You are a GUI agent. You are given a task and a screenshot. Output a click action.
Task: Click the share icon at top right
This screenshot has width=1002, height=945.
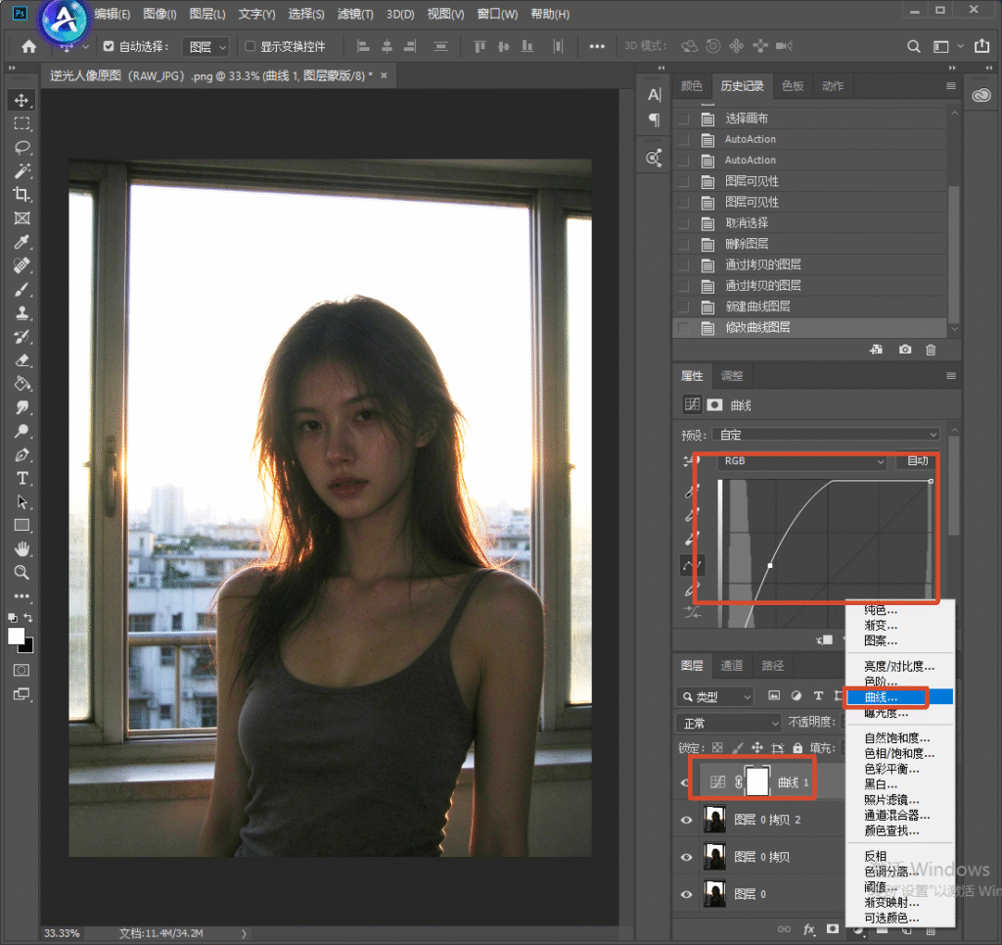click(x=981, y=46)
